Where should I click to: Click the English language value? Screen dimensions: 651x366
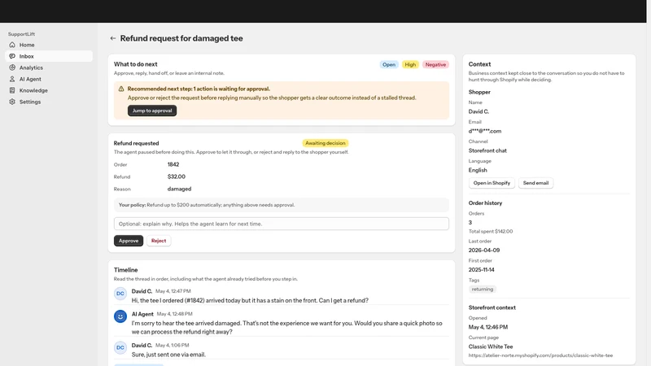click(478, 170)
